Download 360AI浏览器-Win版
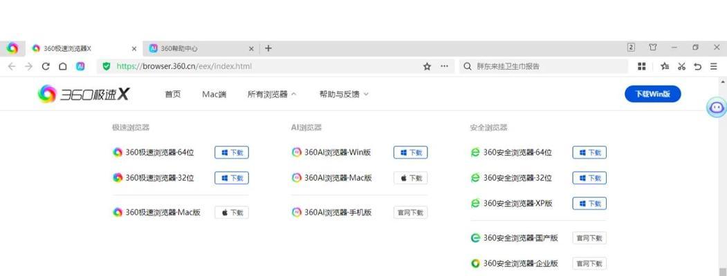 (410, 152)
